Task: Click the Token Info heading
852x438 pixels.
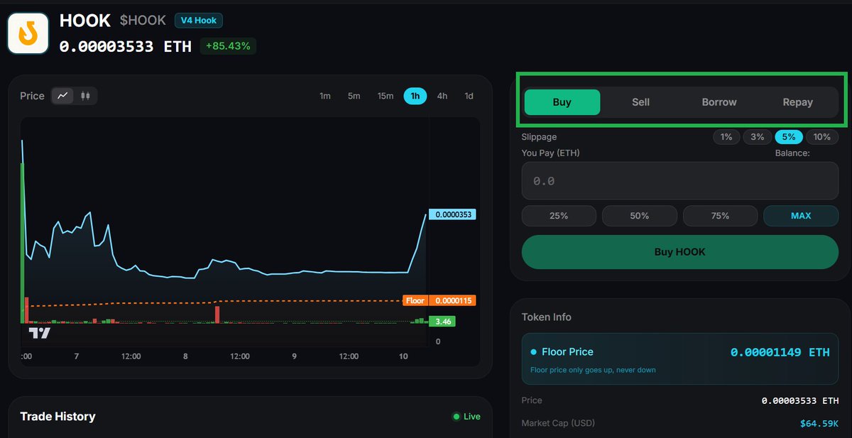Action: pos(547,317)
